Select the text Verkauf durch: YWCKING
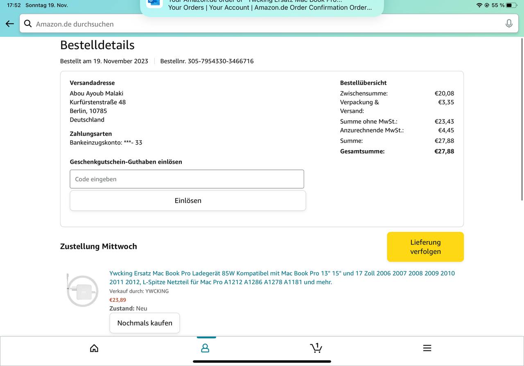524x366 pixels. [x=139, y=291]
